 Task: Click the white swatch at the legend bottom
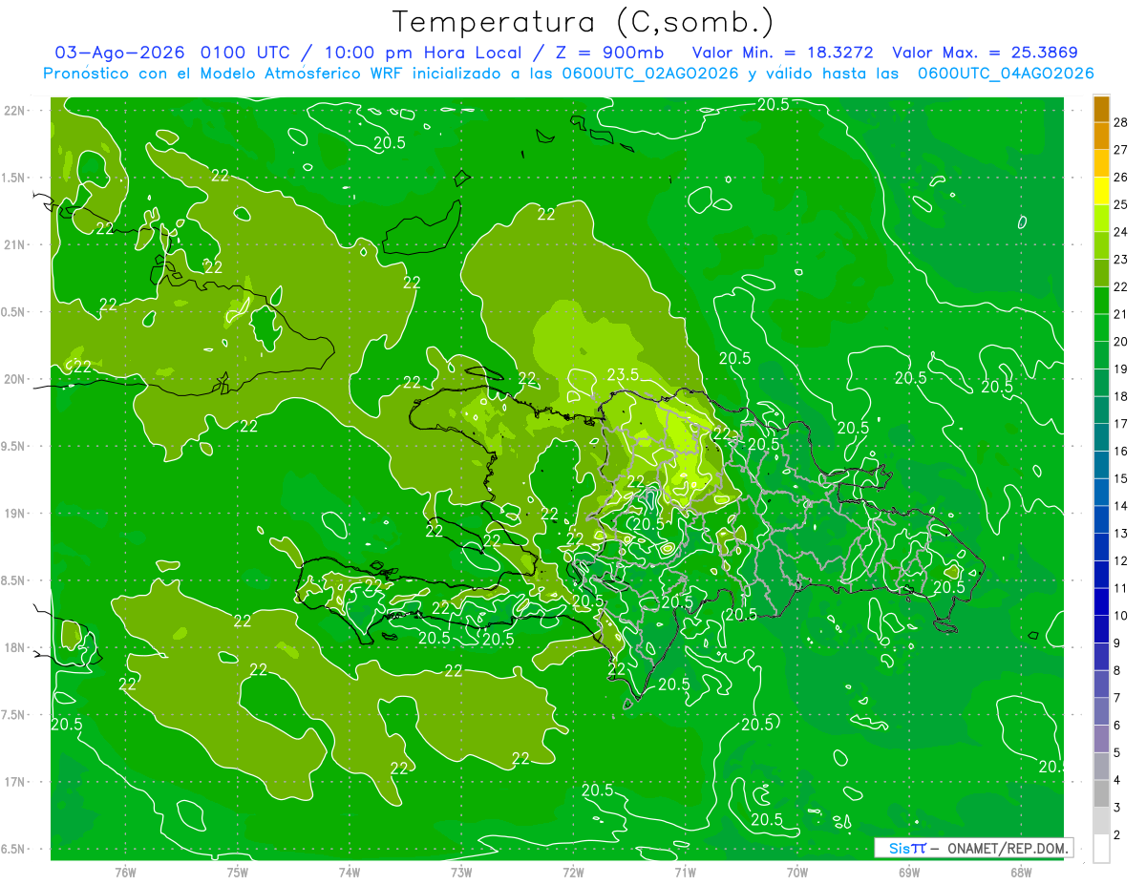pyautogui.click(x=1101, y=849)
